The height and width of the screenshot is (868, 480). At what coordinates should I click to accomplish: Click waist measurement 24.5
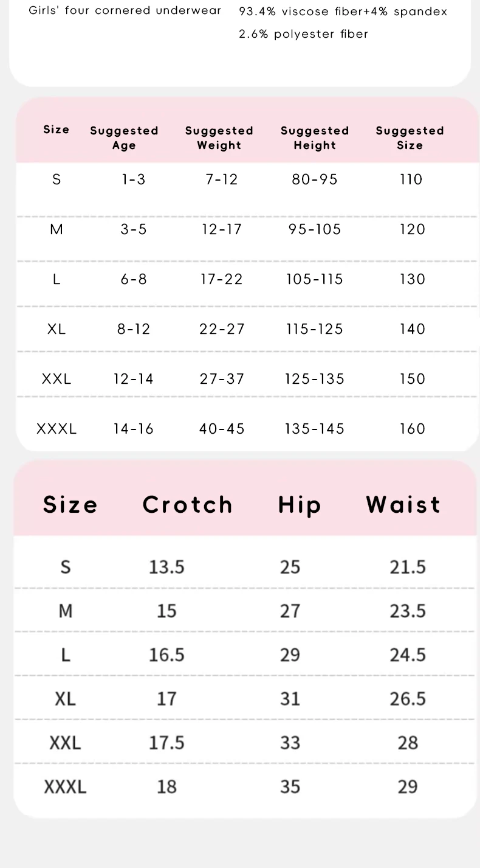pyautogui.click(x=408, y=655)
